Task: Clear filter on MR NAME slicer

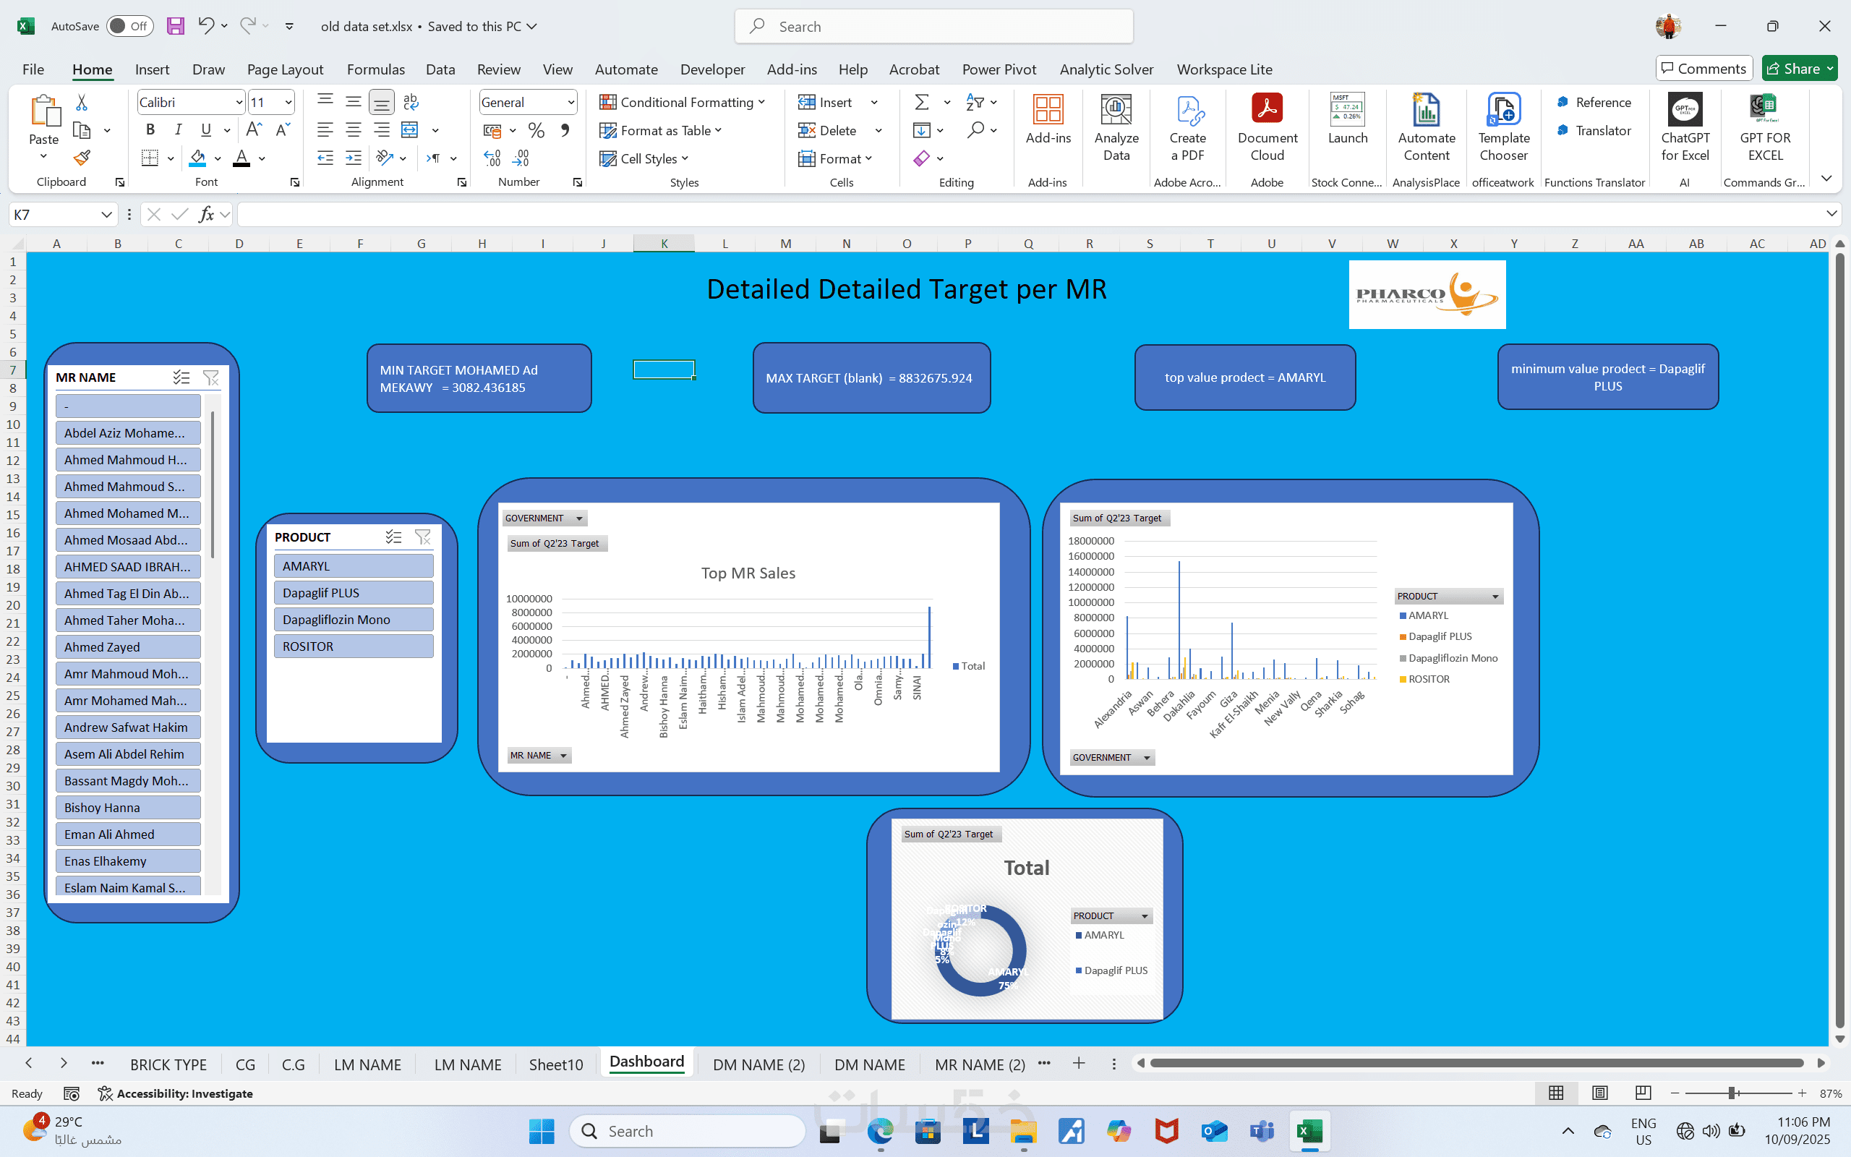Action: coord(210,377)
